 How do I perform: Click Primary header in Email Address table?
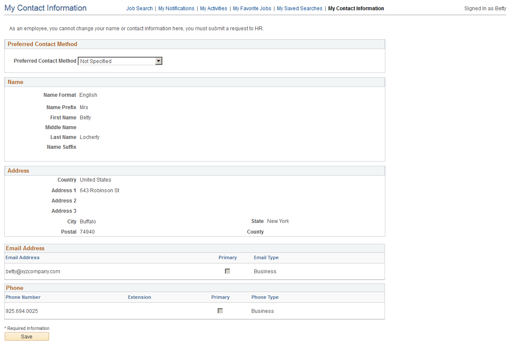[x=227, y=257]
